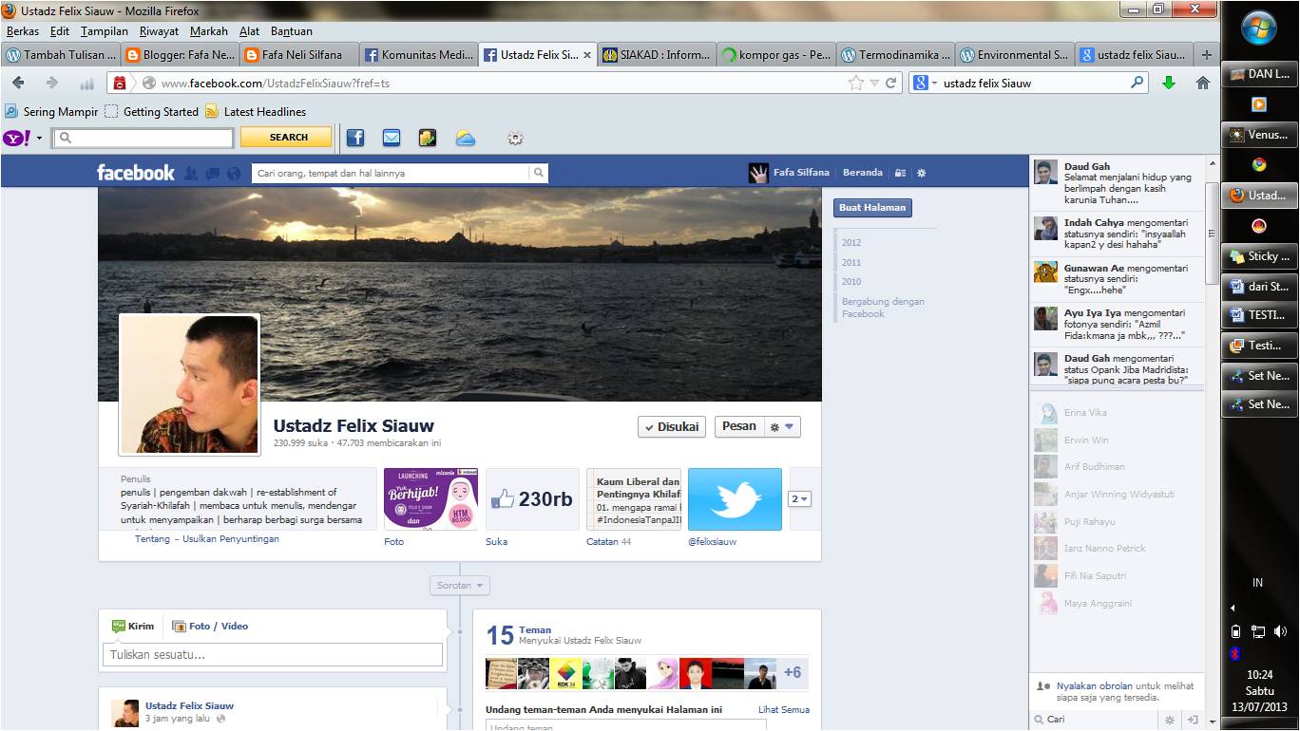Image resolution: width=1300 pixels, height=731 pixels.
Task: Open the Foto album thumbnail Yuk Berhijab
Action: [x=430, y=499]
